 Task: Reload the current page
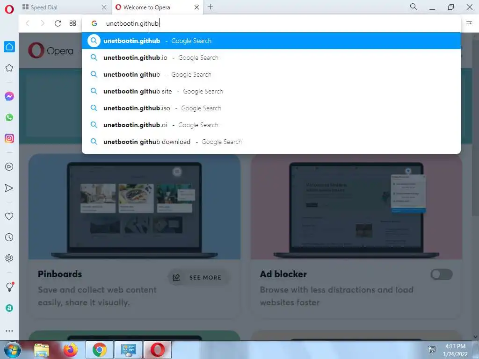[58, 23]
